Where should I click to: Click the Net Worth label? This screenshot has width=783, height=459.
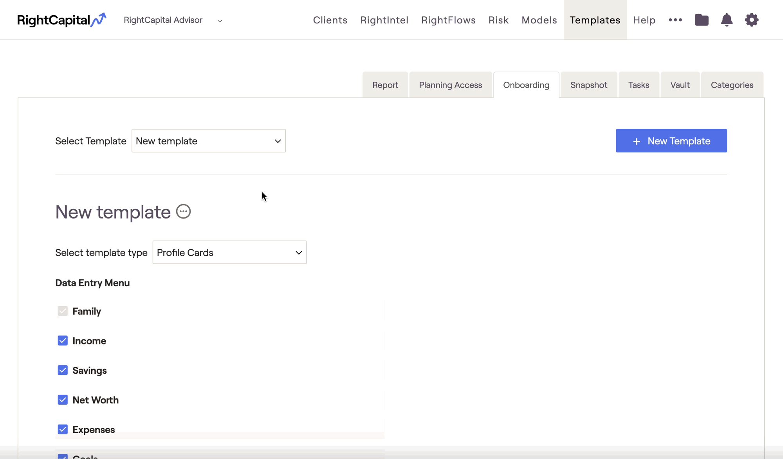tap(96, 400)
